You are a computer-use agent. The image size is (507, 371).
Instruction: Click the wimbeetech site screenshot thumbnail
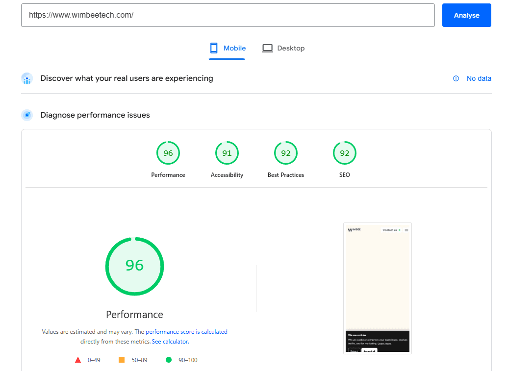[x=377, y=288]
